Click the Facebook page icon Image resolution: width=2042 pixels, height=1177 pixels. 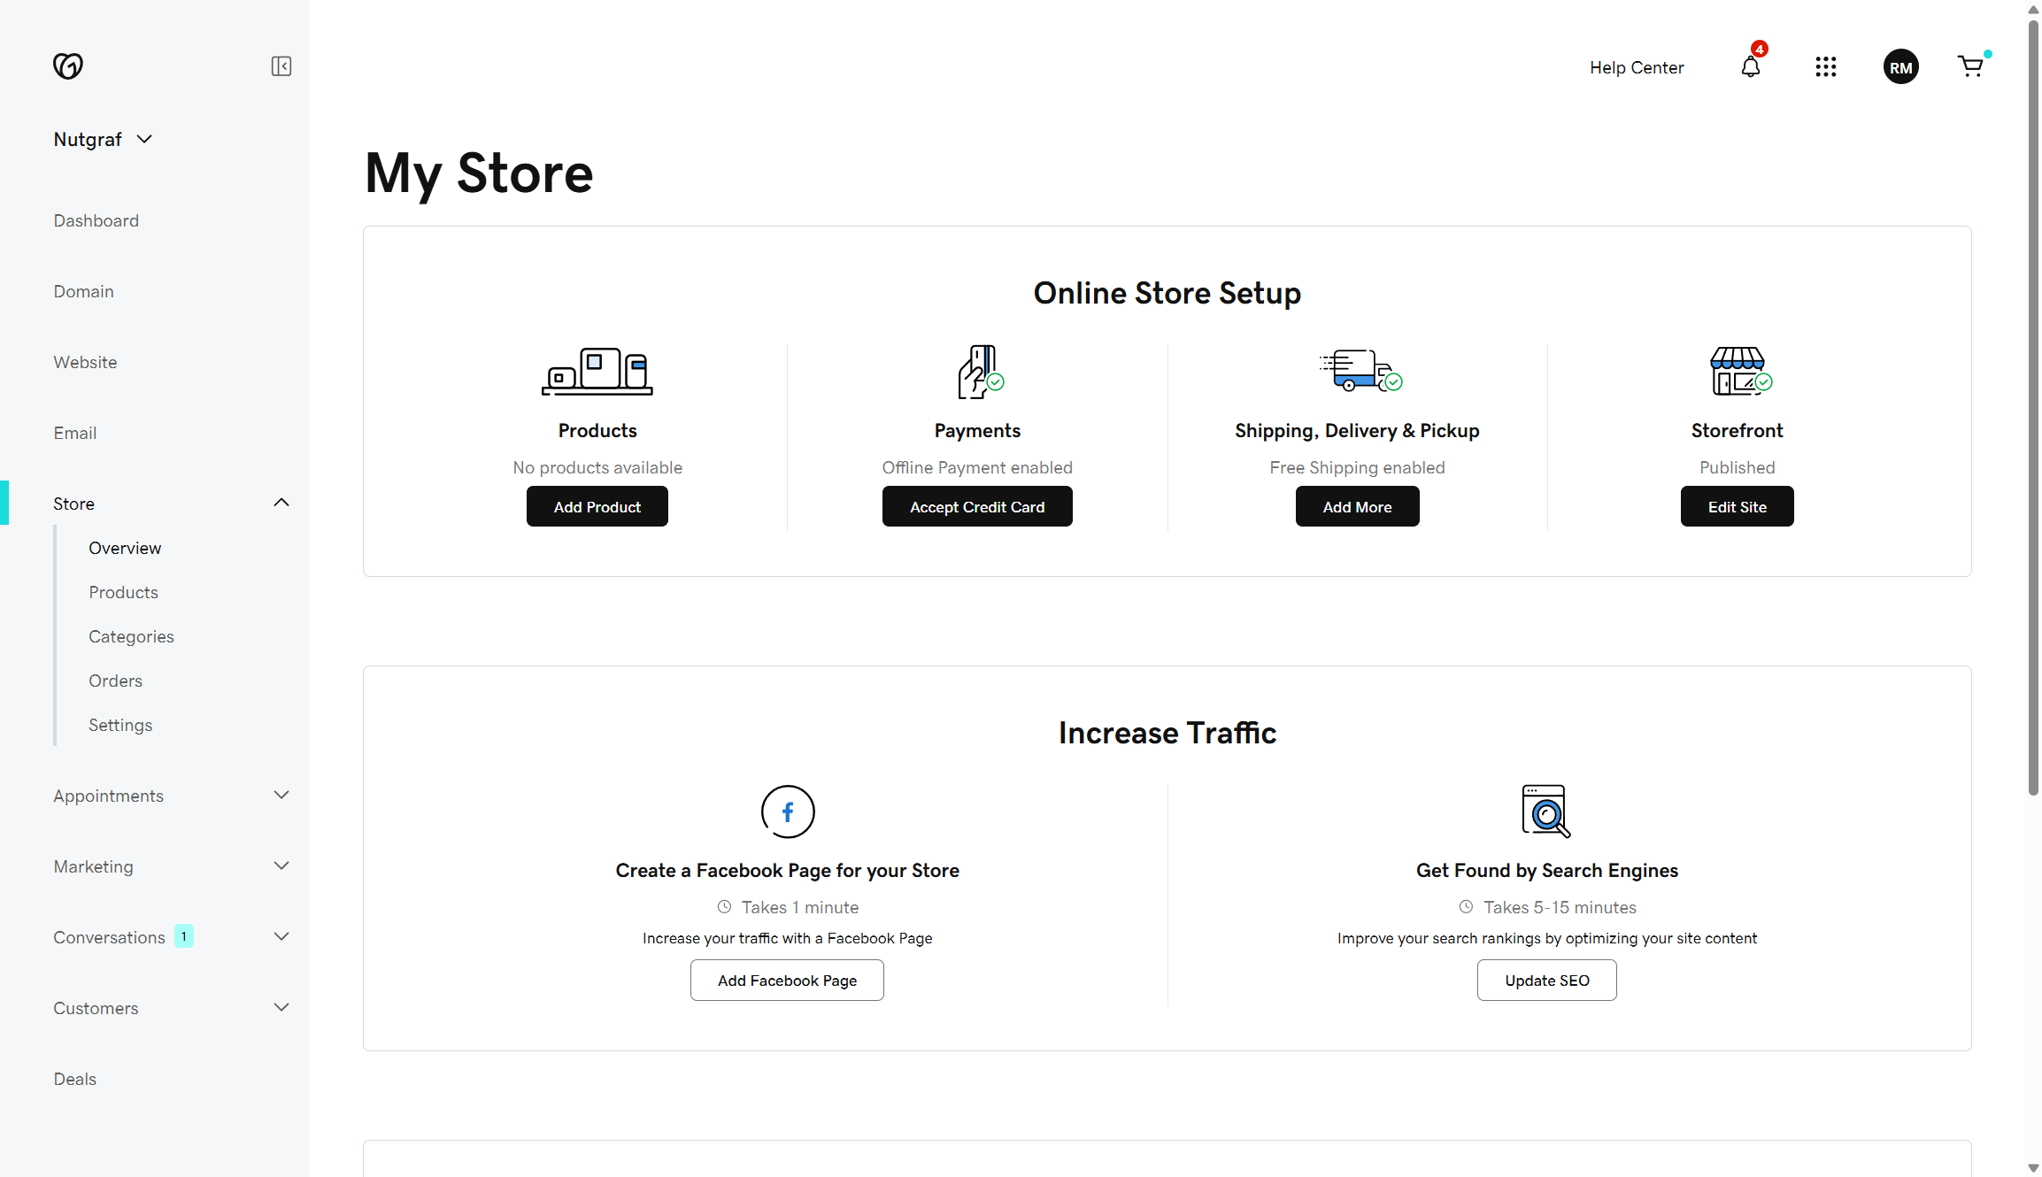coord(787,812)
